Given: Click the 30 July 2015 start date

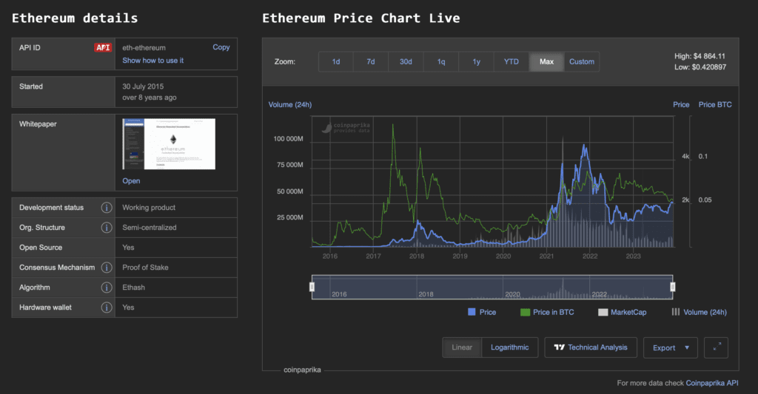Looking at the screenshot, I should pyautogui.click(x=143, y=86).
